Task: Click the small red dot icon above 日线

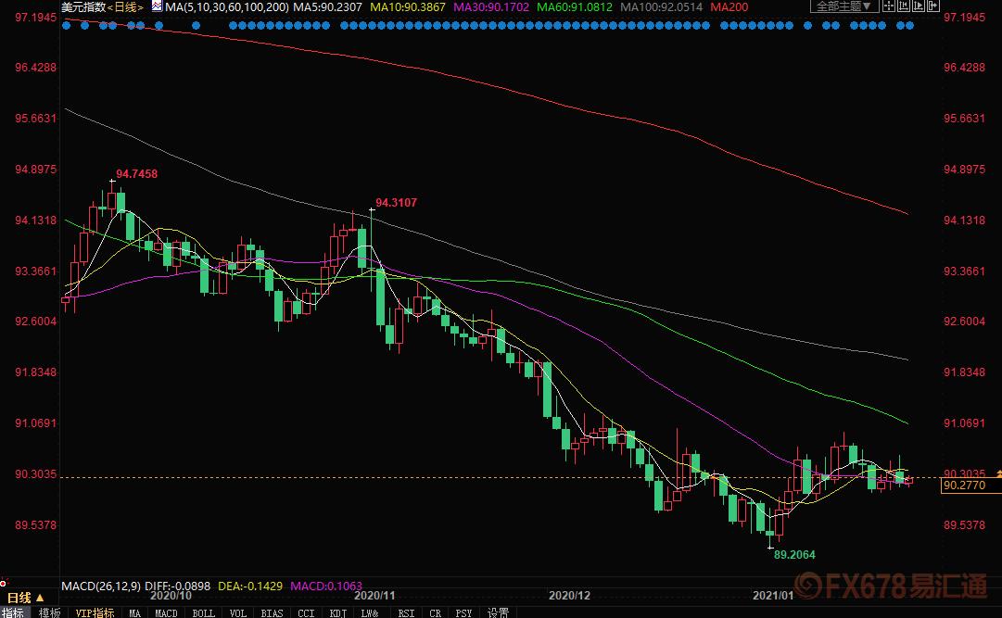Action: (x=3, y=584)
